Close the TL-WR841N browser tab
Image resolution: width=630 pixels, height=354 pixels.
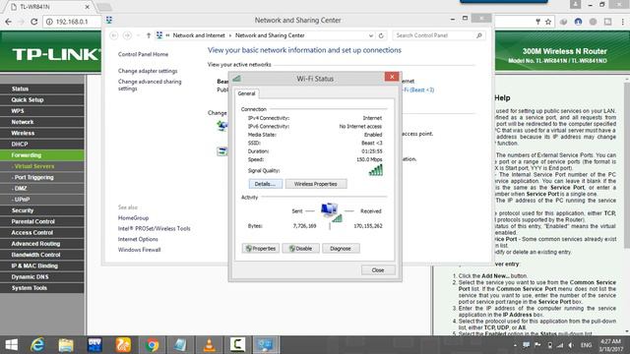pos(88,7)
